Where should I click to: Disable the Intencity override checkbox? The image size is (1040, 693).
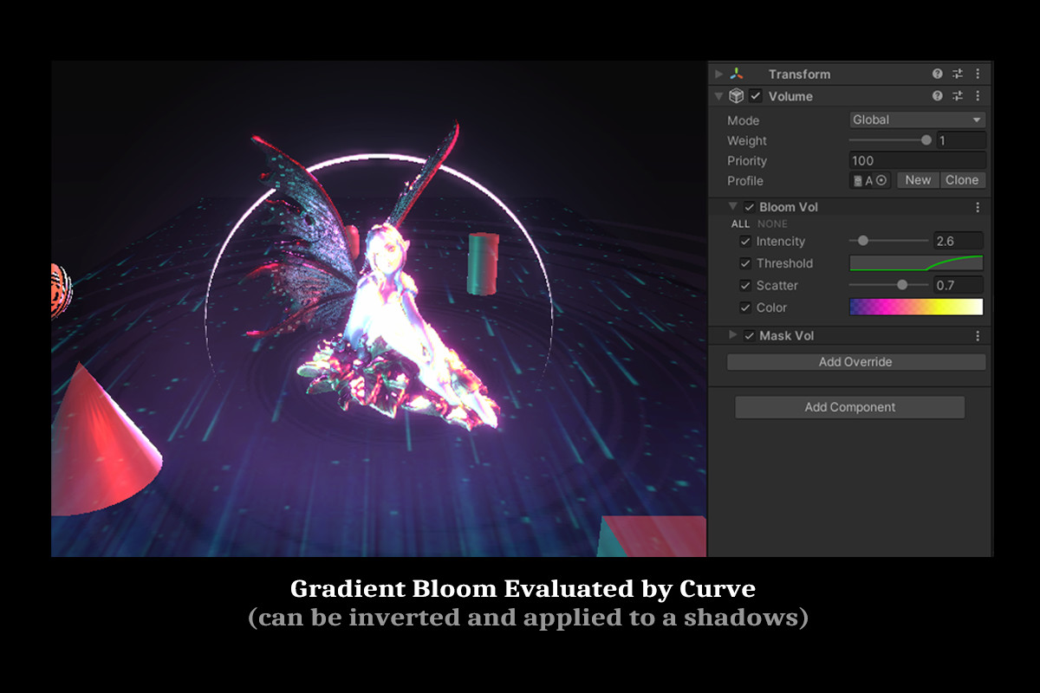point(745,241)
